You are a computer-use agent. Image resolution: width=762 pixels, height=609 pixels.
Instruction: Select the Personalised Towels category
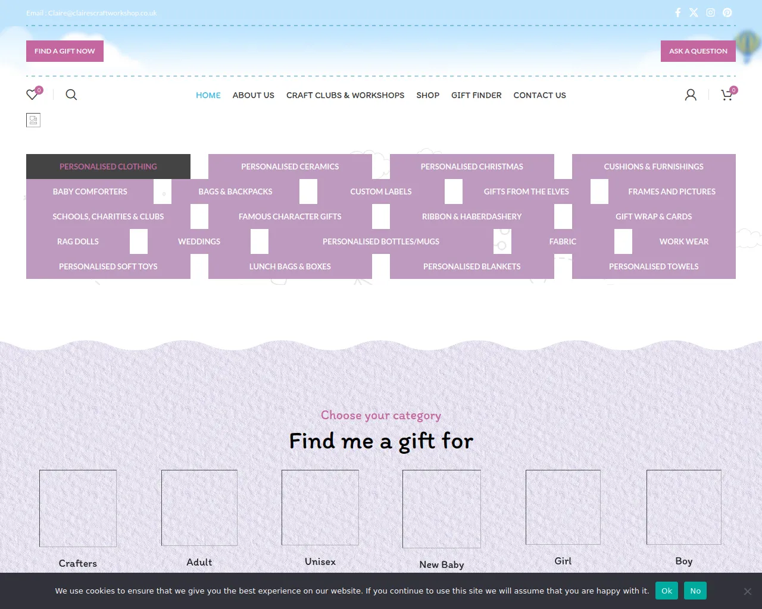pos(654,266)
